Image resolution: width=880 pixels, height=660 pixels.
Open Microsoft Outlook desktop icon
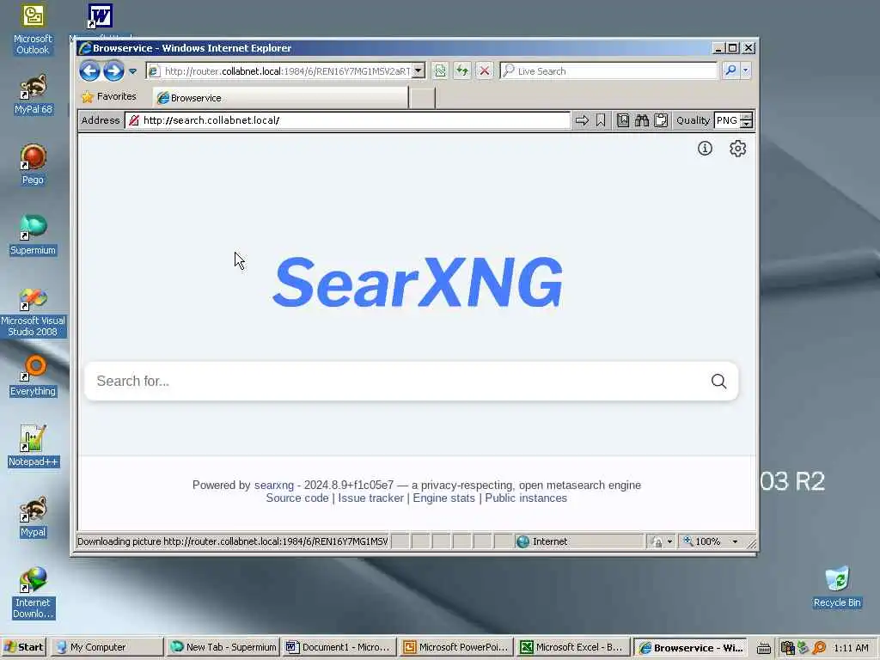(x=34, y=30)
